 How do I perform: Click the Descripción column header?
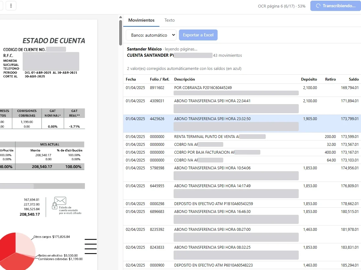[x=184, y=79]
